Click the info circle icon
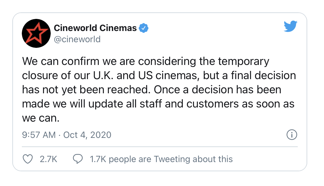Image resolution: width=324 pixels, height=186 pixels. pyautogui.click(x=292, y=135)
